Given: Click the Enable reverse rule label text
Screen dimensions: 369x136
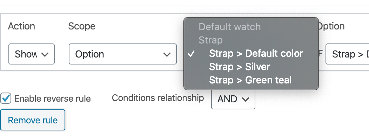Looking at the screenshot, I should [x=53, y=98].
